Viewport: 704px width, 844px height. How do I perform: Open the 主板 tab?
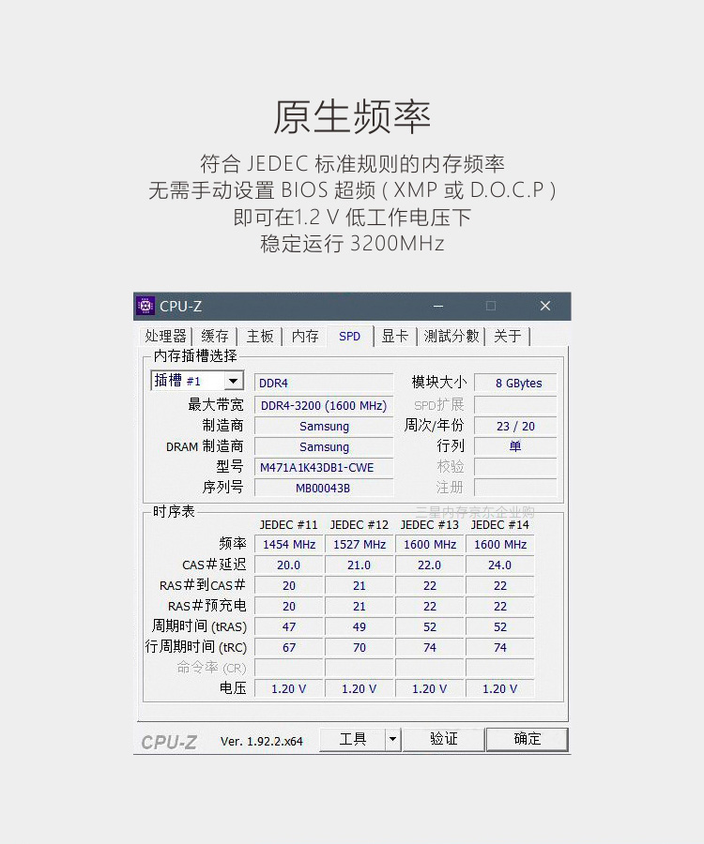point(260,337)
